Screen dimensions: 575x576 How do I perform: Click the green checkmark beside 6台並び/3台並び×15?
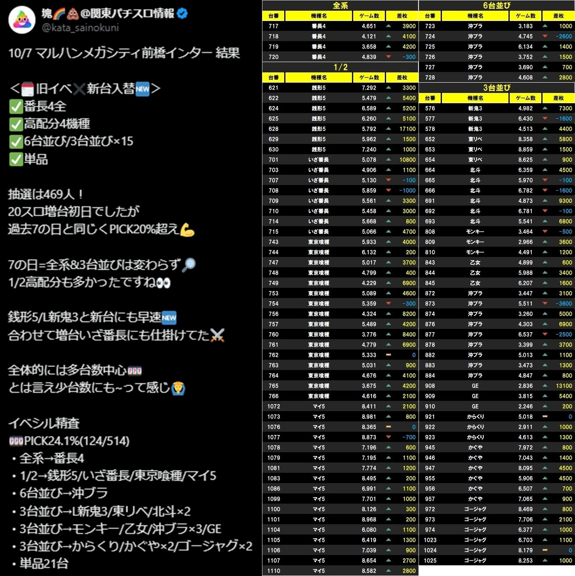(x=16, y=141)
